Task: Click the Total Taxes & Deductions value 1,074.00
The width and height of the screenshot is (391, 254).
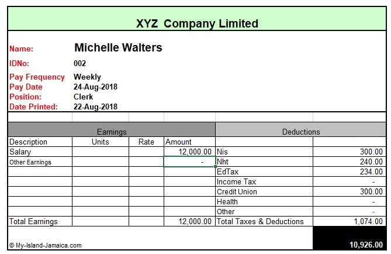Action: pos(350,221)
